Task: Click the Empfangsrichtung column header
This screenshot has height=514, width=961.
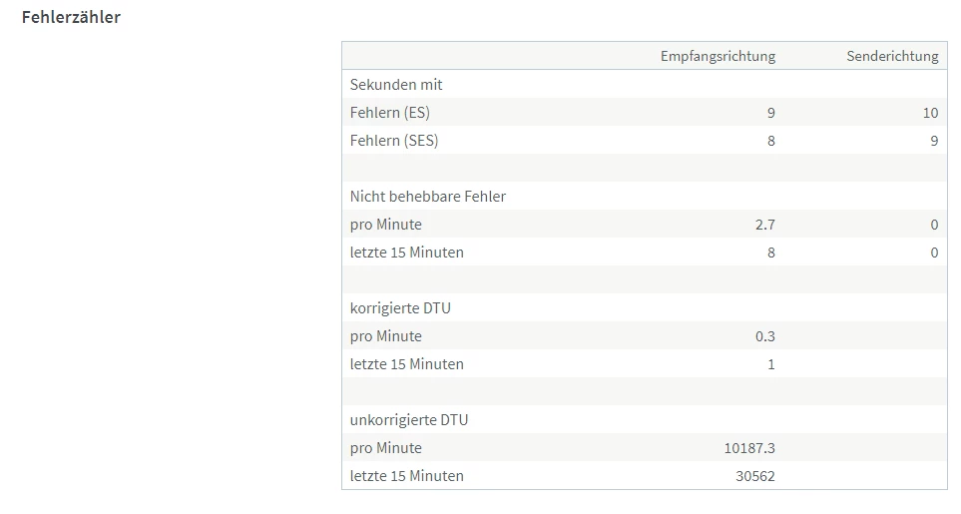Action: point(717,56)
